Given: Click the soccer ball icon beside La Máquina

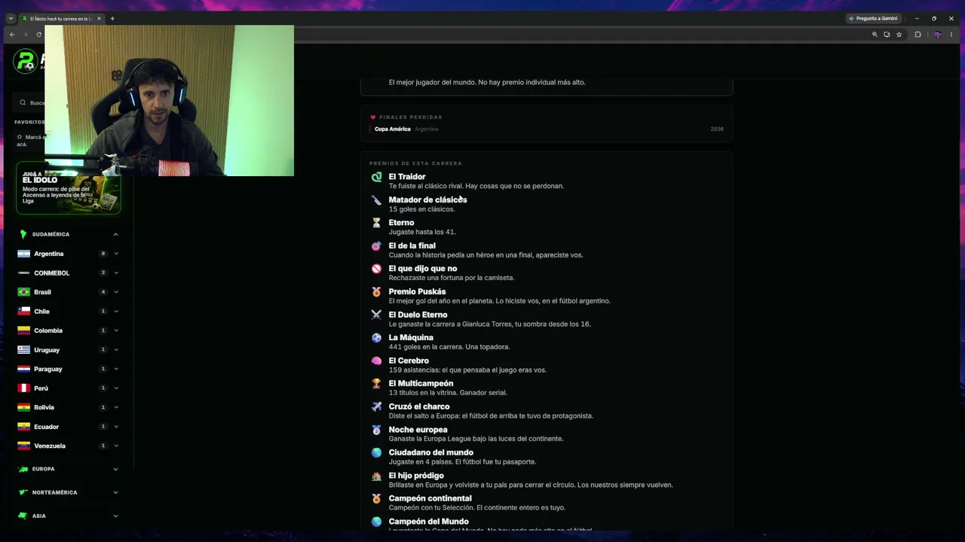Looking at the screenshot, I should click(x=376, y=338).
